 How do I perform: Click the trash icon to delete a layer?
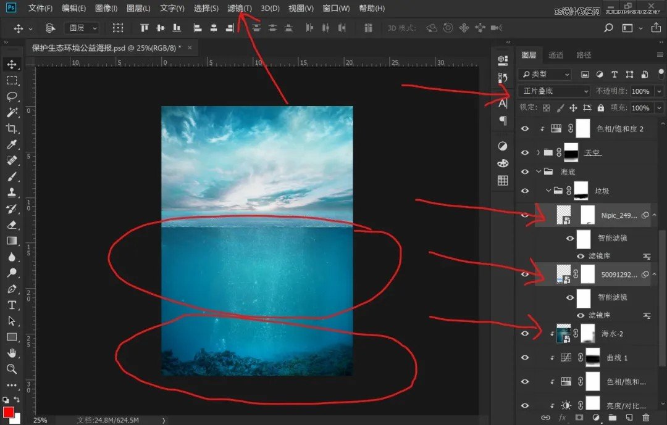pyautogui.click(x=647, y=418)
